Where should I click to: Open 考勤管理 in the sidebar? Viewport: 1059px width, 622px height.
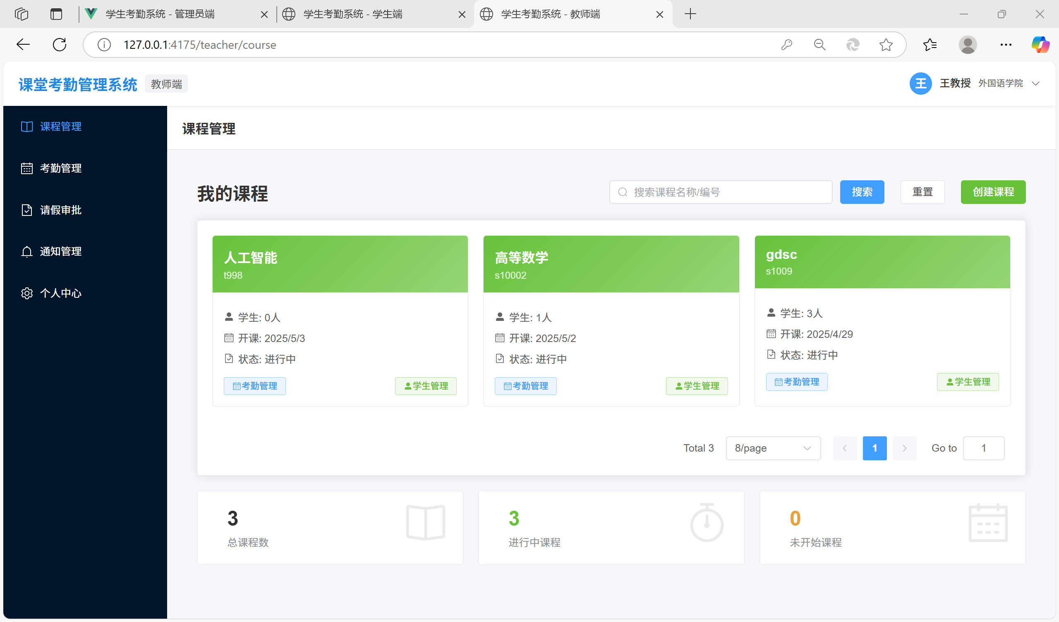(x=60, y=168)
